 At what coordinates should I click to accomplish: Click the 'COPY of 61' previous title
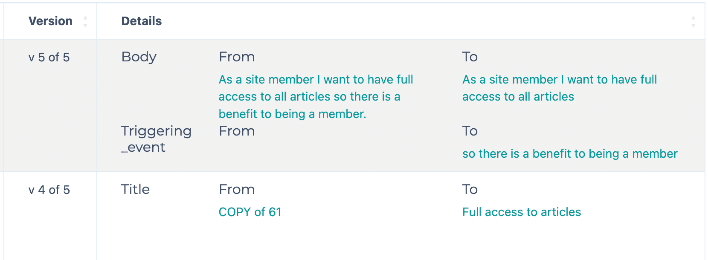pyautogui.click(x=250, y=212)
